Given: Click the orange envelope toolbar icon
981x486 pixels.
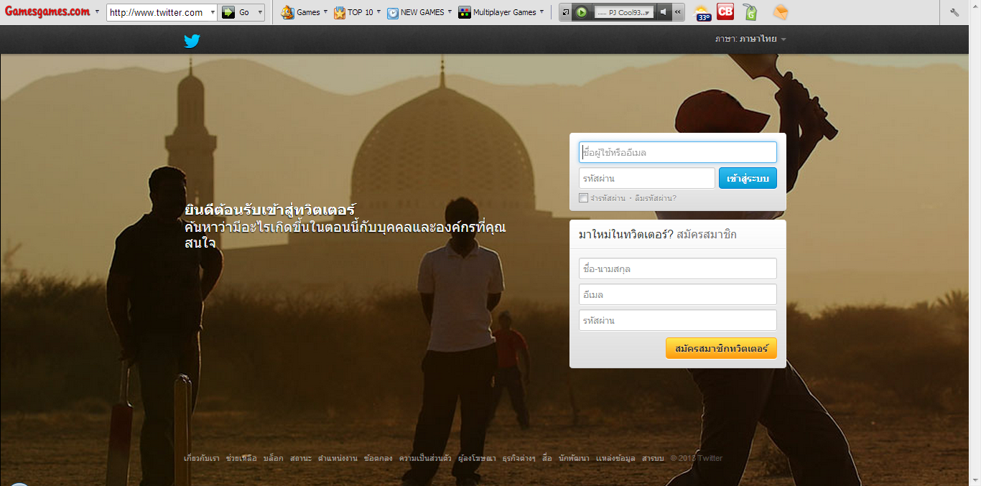Looking at the screenshot, I should [780, 12].
